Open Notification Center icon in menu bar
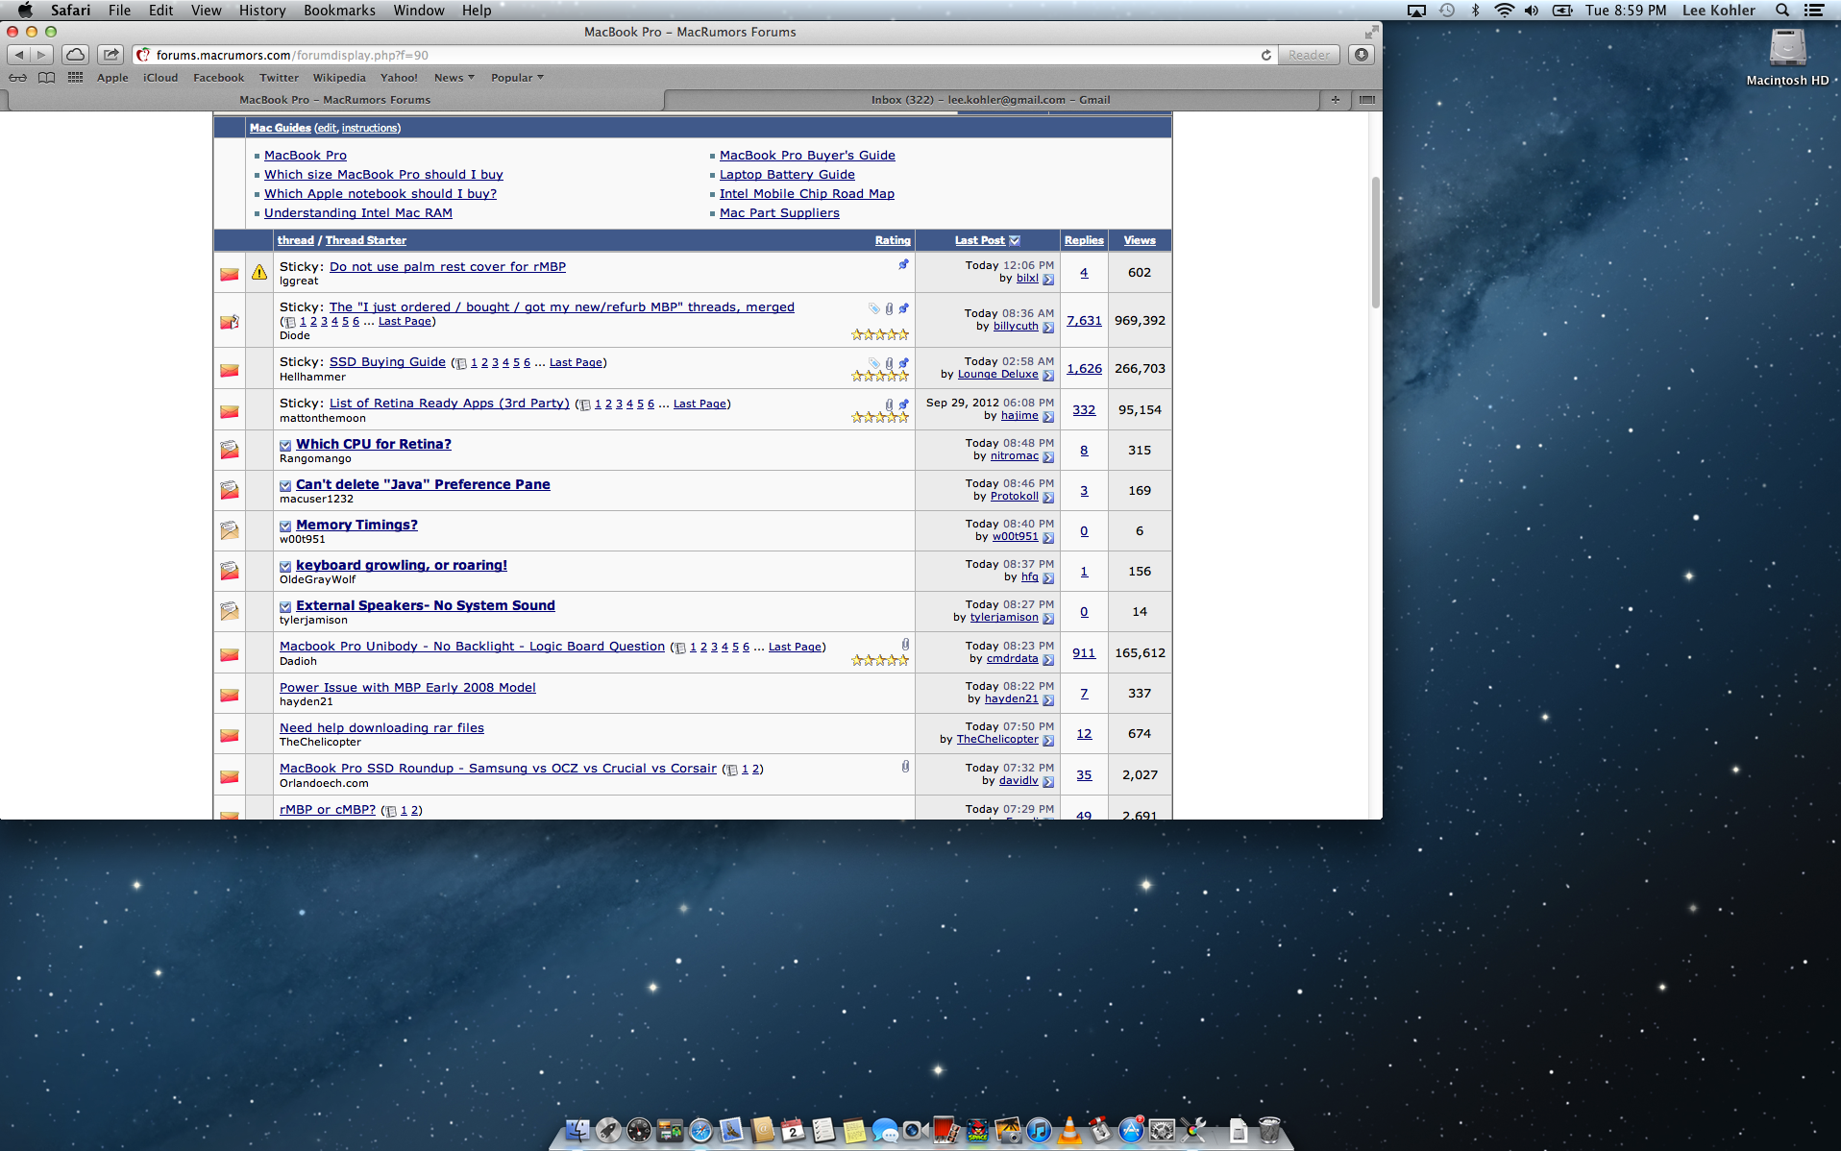This screenshot has width=1841, height=1151. 1814,11
